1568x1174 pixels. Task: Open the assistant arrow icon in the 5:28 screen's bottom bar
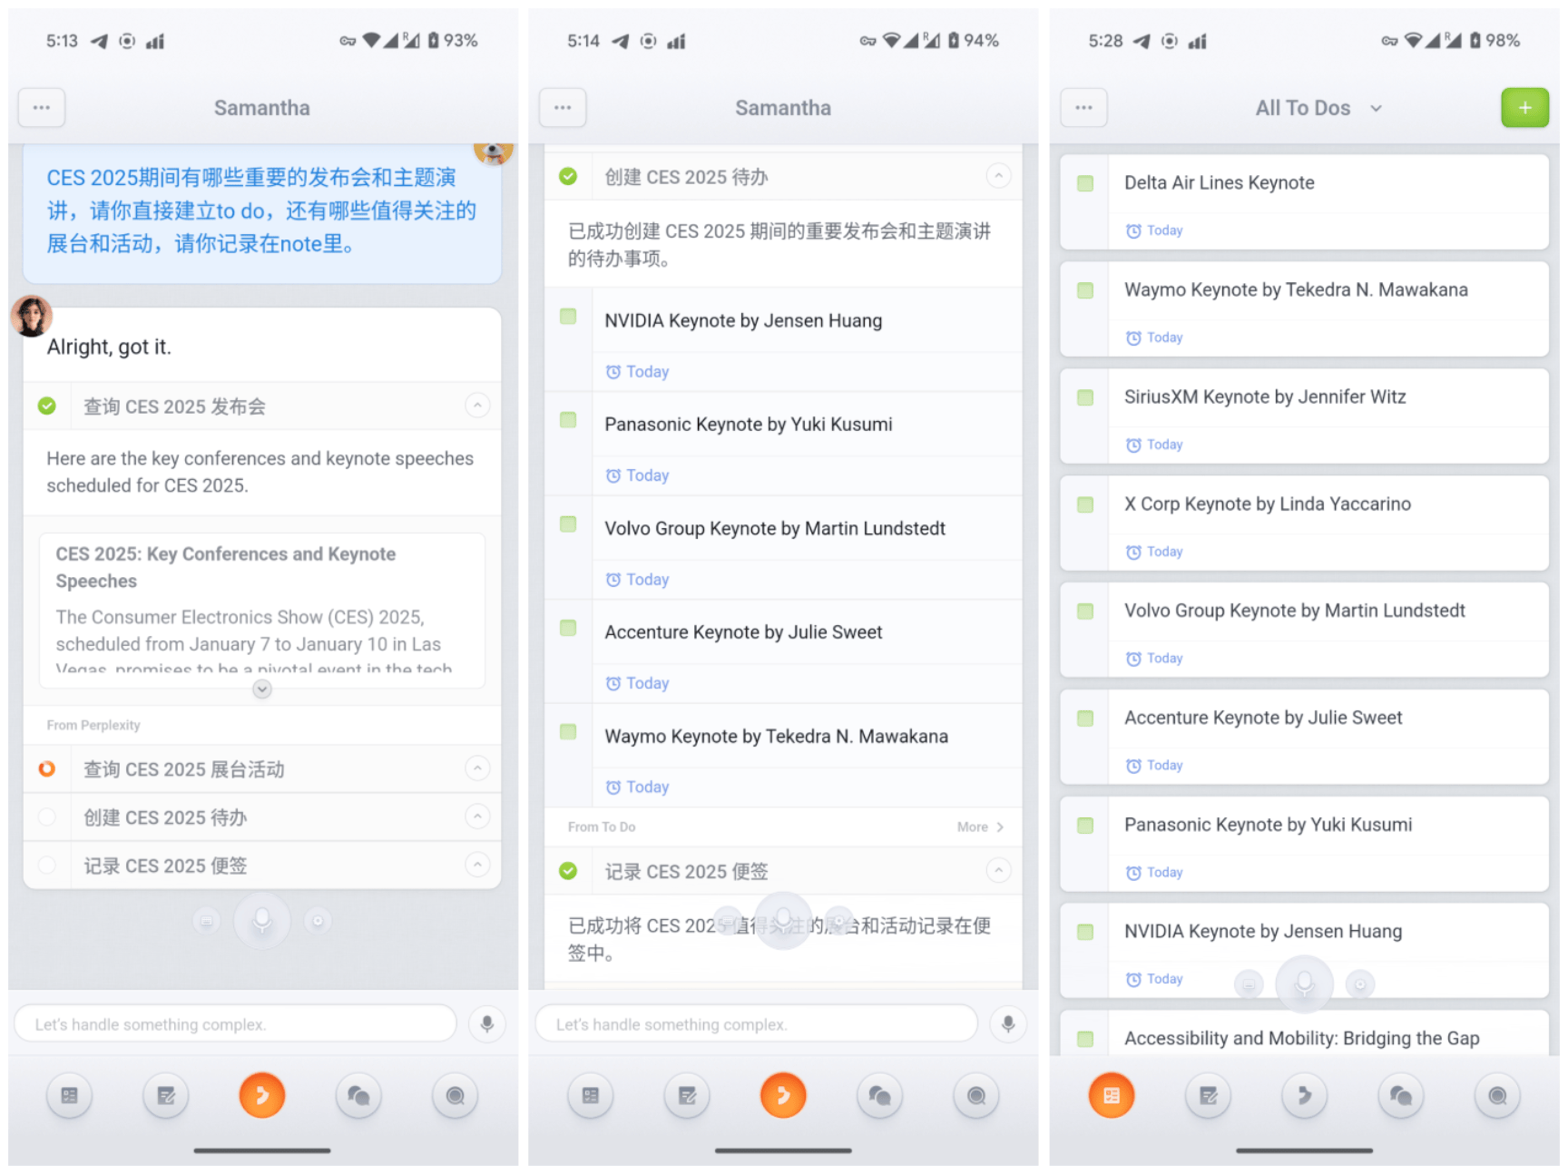pos(1304,1095)
